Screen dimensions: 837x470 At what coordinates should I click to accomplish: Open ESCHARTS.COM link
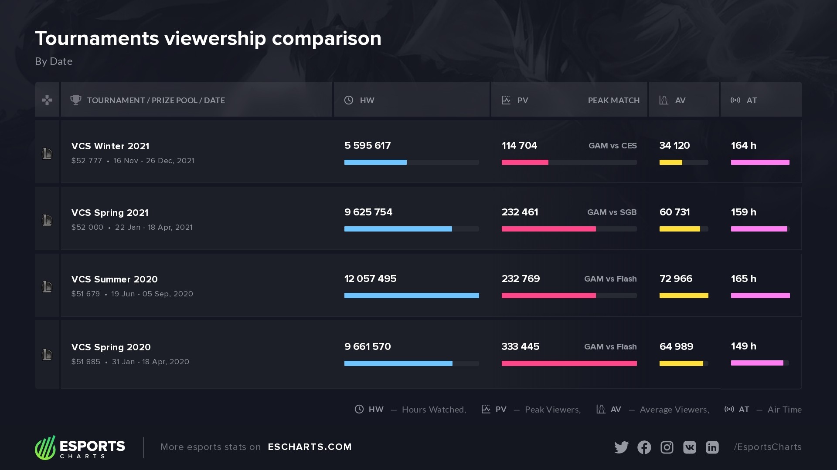(x=310, y=447)
